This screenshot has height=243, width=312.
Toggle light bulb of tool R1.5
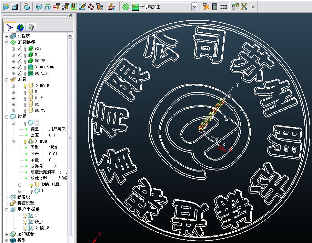click(25, 98)
